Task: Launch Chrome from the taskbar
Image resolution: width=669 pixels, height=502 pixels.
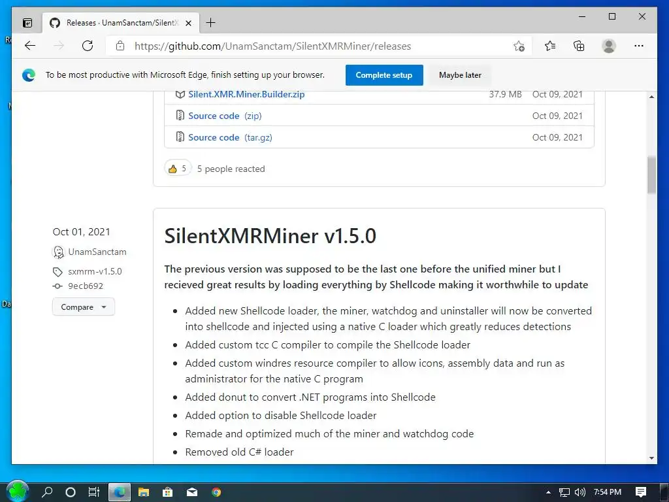Action: coord(216,492)
